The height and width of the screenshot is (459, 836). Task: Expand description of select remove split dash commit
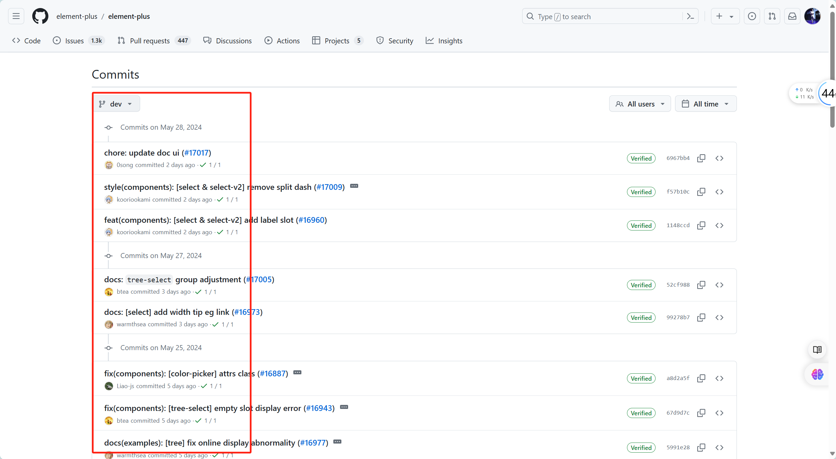tap(354, 186)
